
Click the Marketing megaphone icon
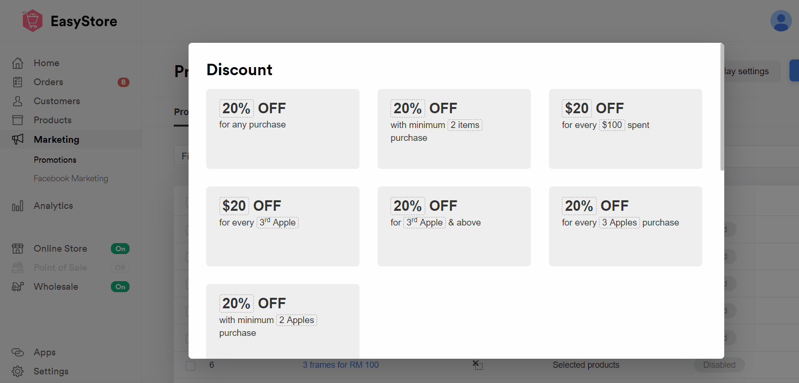coord(18,139)
